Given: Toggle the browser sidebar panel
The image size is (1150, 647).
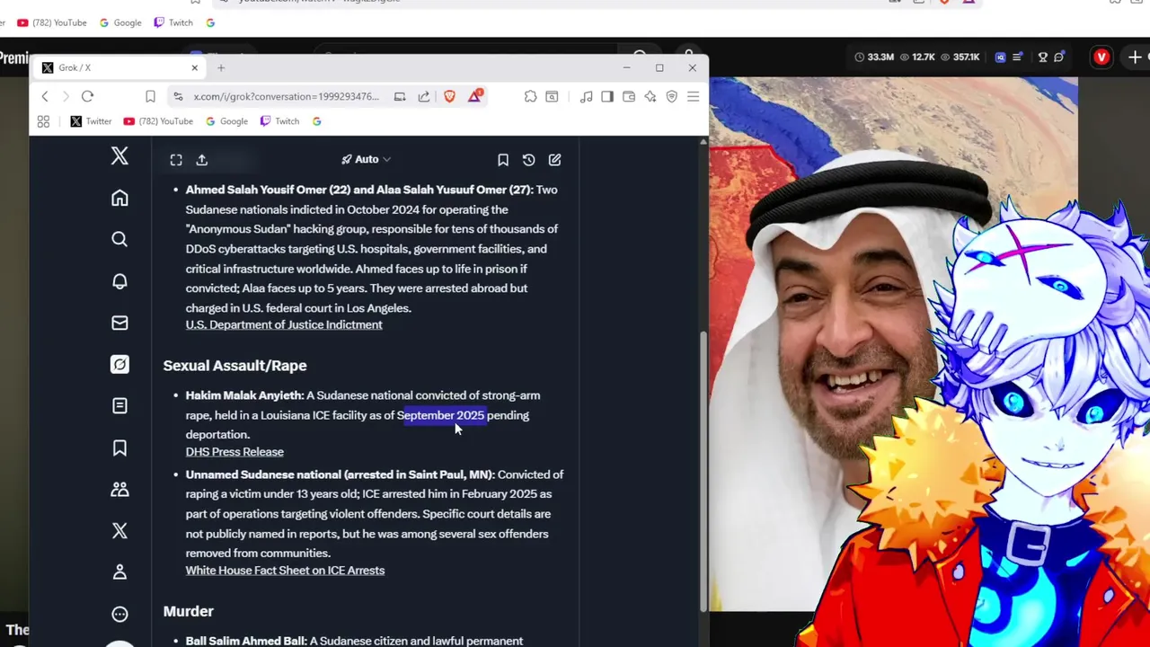Looking at the screenshot, I should coord(607,96).
